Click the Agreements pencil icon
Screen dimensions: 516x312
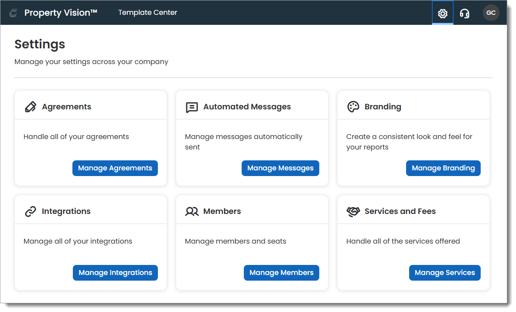[x=31, y=107]
